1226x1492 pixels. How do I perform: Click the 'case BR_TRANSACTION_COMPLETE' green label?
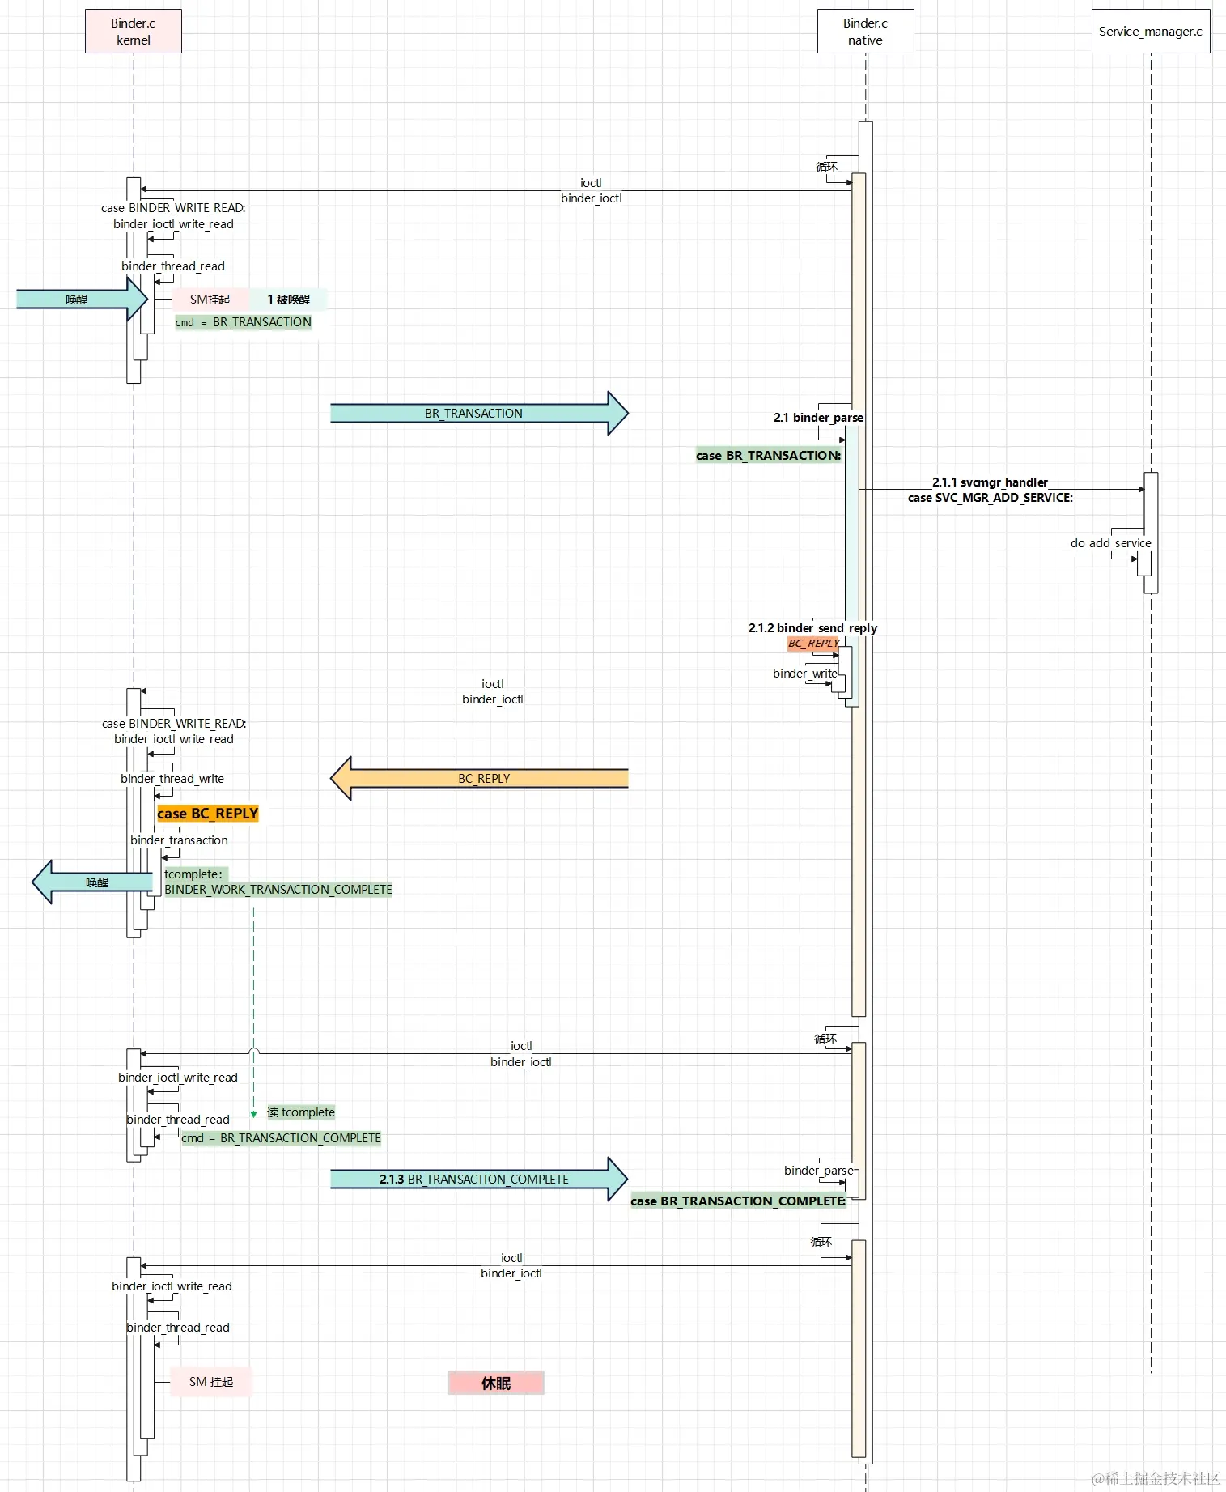tap(738, 1201)
